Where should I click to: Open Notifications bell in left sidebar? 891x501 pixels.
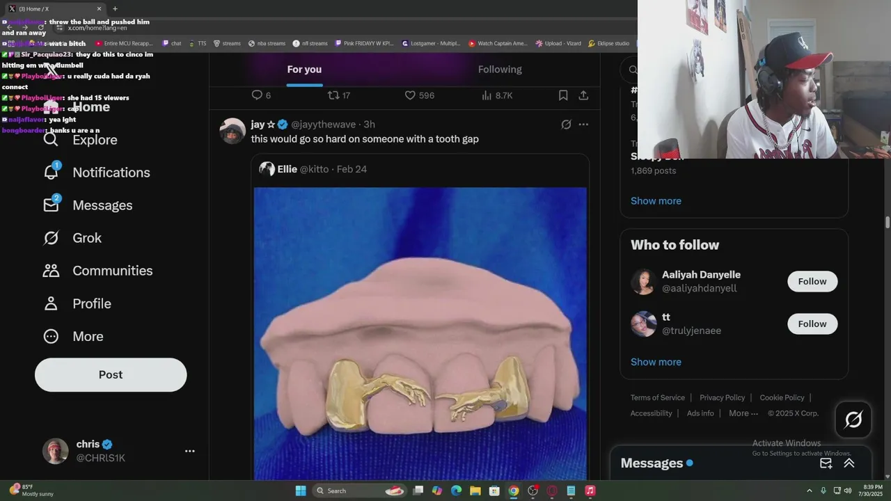[x=51, y=172]
